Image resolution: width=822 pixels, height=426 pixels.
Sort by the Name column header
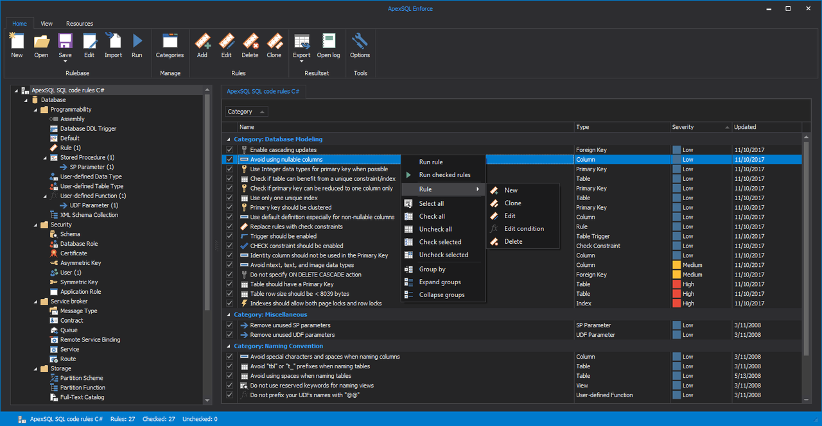(x=406, y=127)
